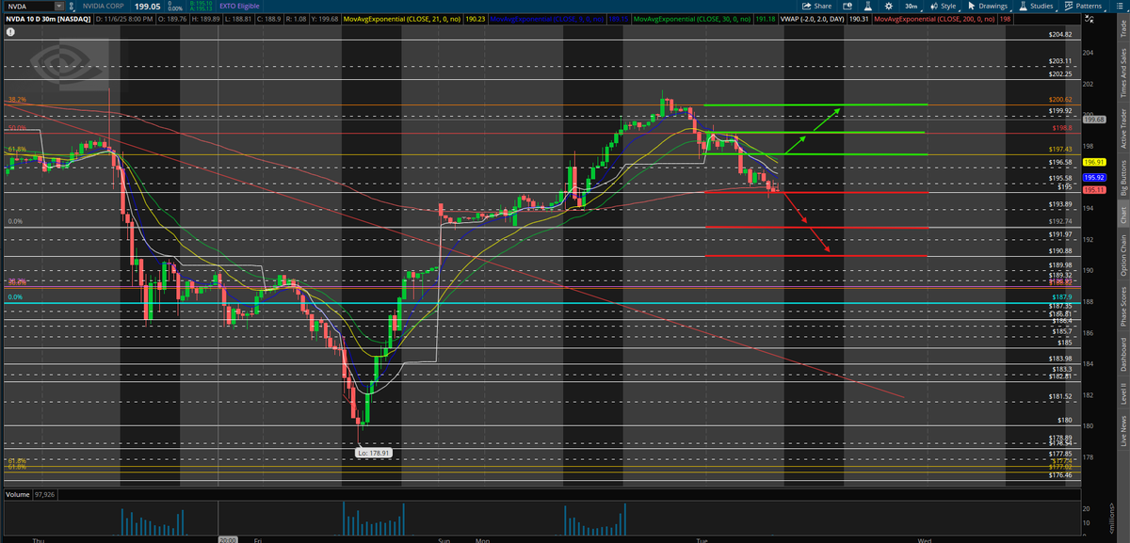Click the 199.05 last price in header
This screenshot has width=1130, height=543.
[148, 7]
